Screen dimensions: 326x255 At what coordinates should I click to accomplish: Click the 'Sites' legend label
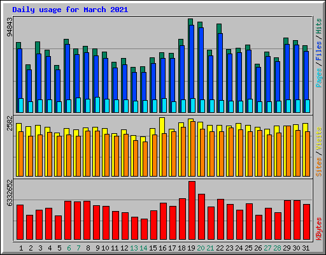click(318, 167)
